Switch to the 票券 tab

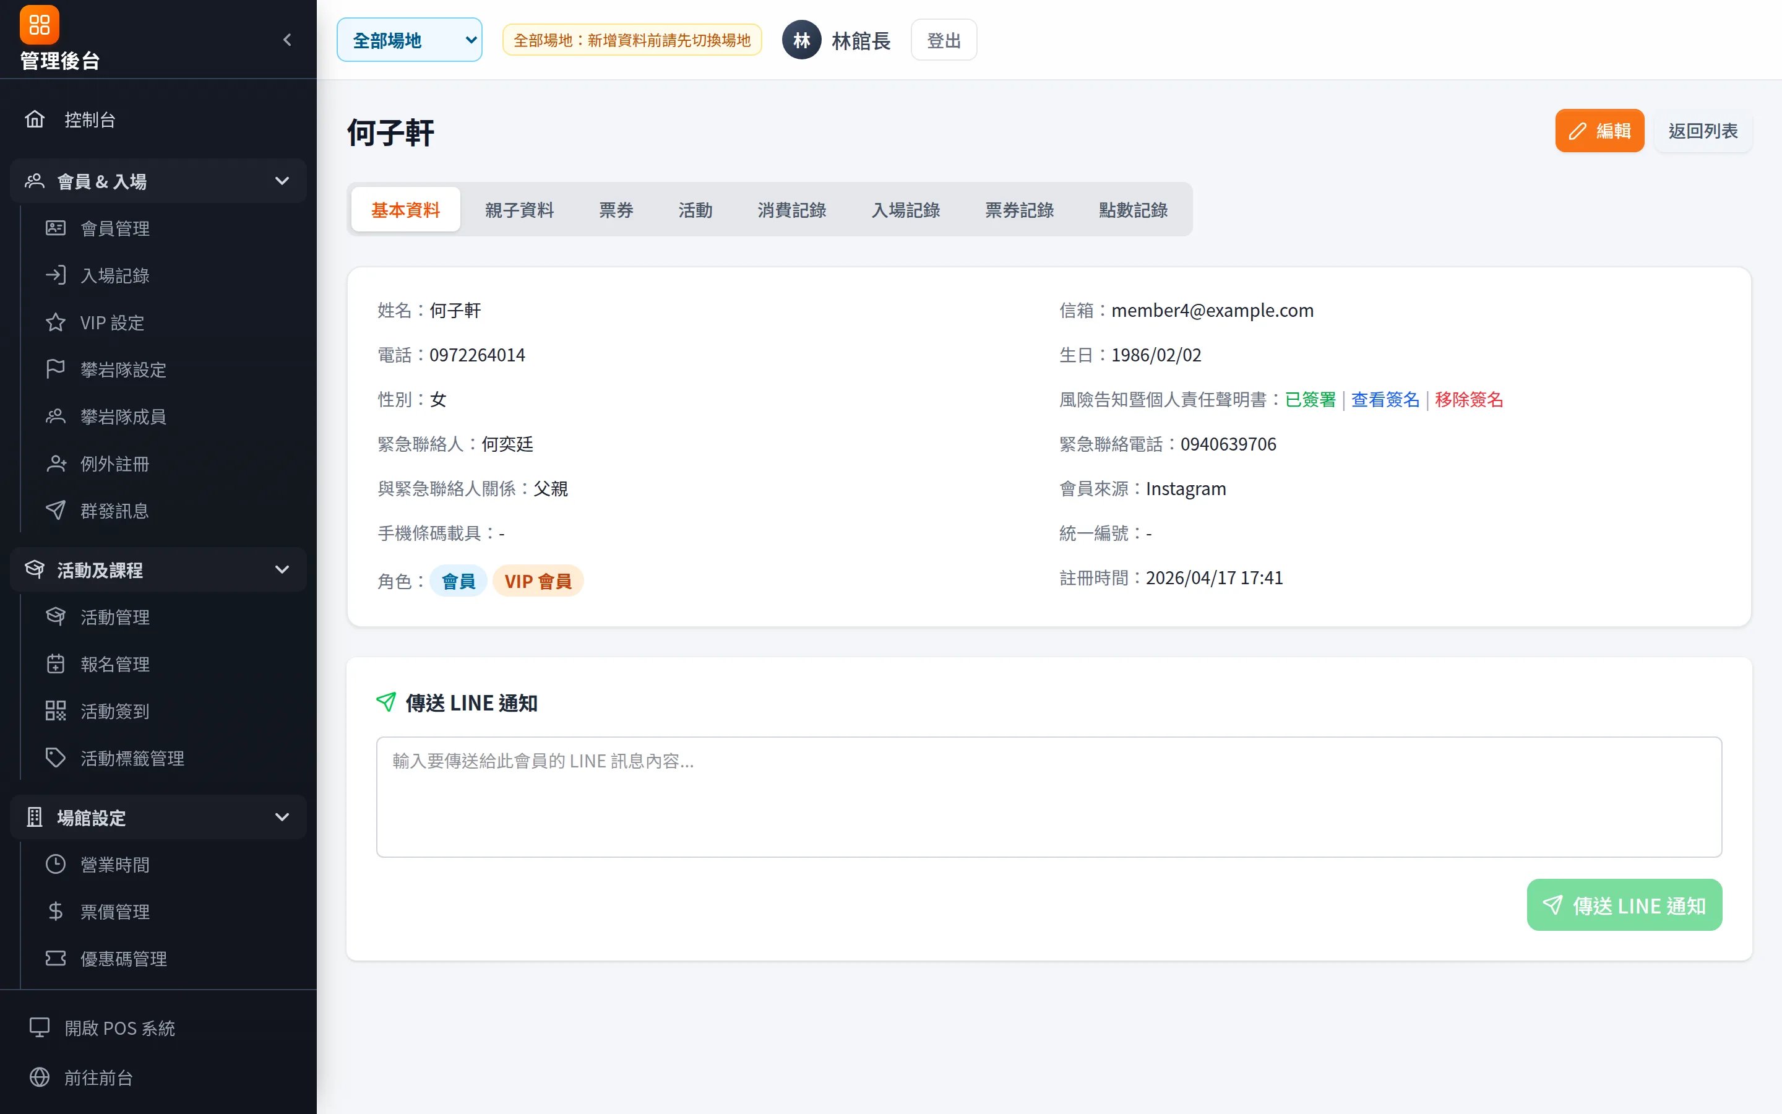pos(616,210)
